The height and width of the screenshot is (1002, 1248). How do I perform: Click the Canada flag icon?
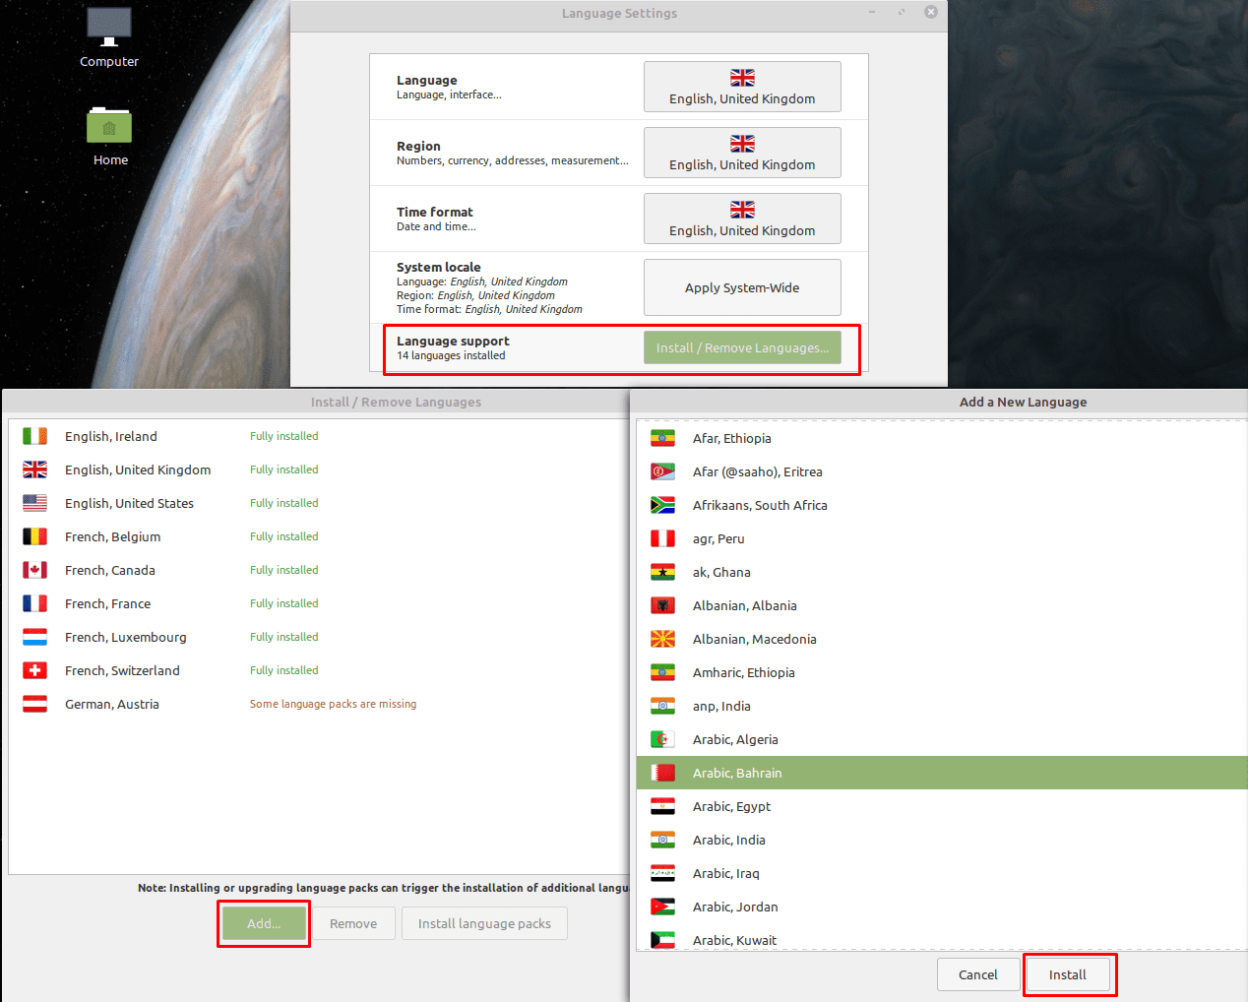35,570
